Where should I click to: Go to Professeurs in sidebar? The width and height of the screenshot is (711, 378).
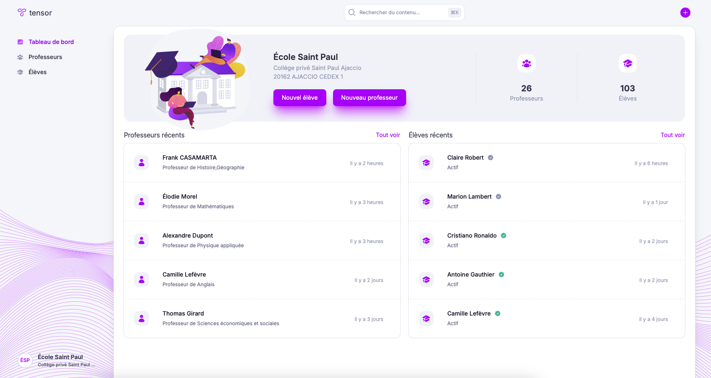[x=45, y=57]
